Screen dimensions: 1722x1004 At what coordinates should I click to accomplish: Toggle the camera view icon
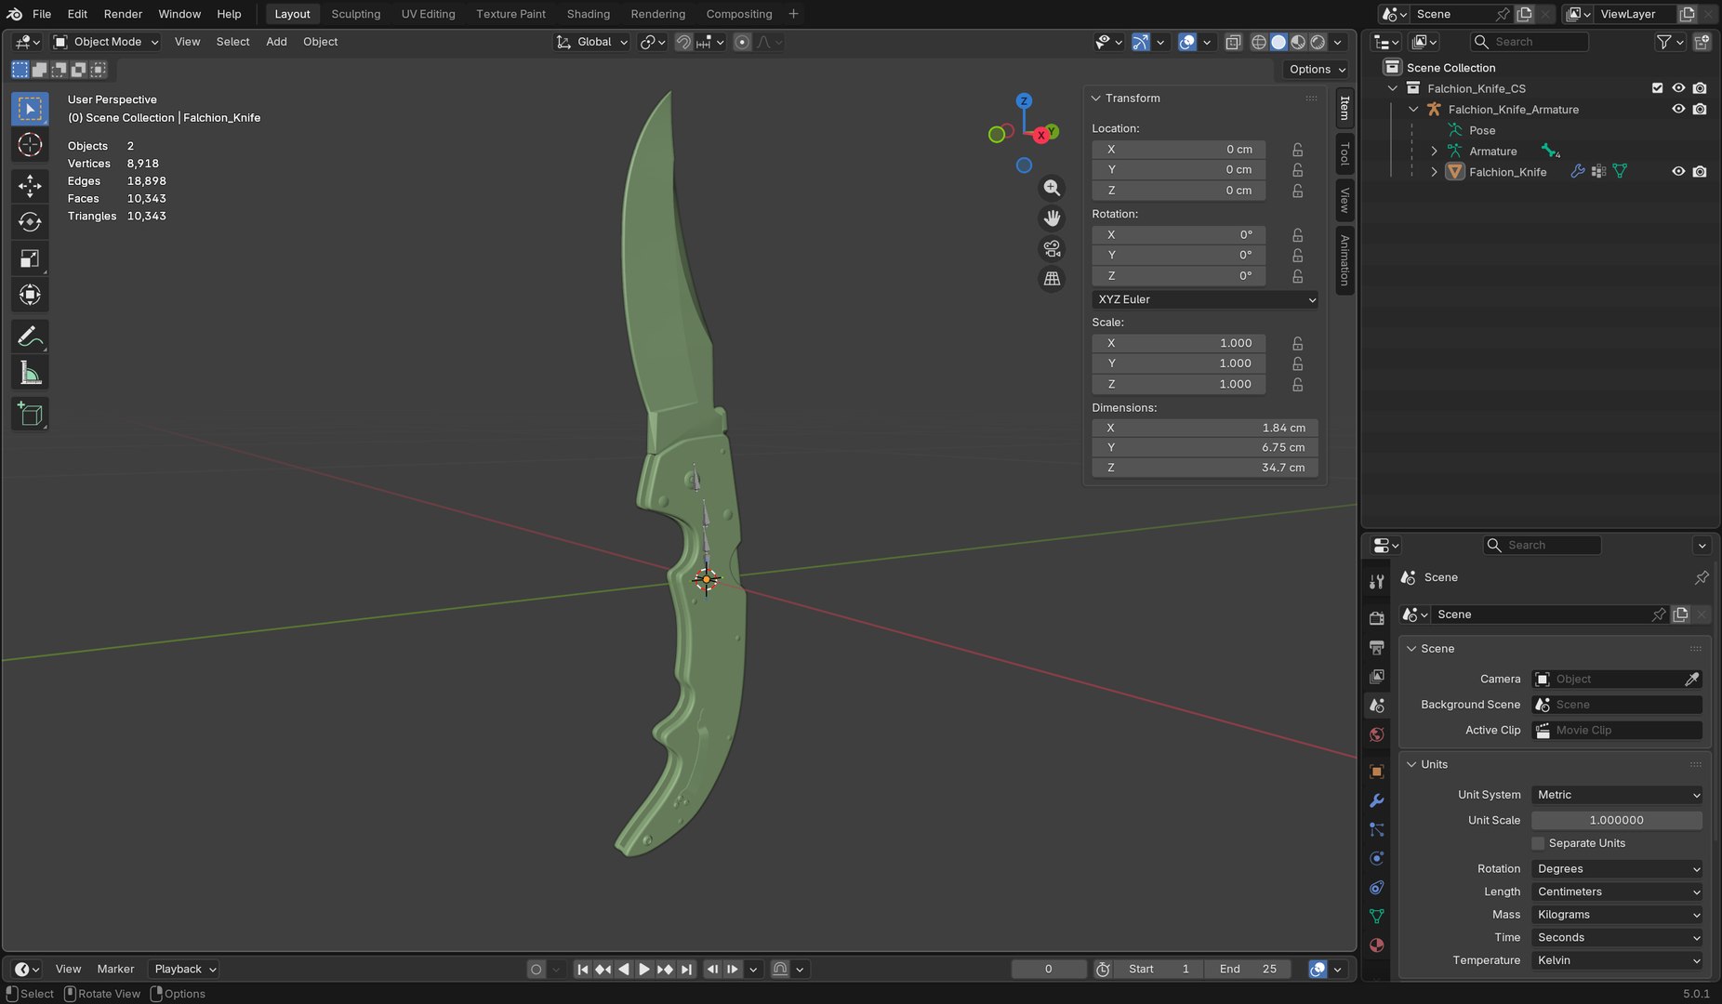pos(1052,248)
